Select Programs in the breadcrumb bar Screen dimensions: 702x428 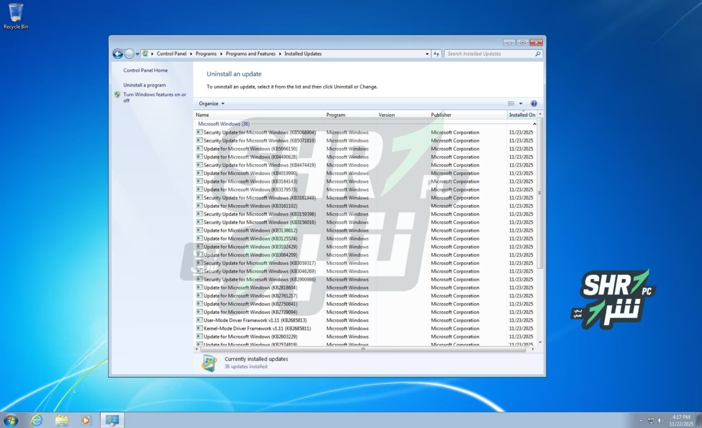[x=206, y=53]
